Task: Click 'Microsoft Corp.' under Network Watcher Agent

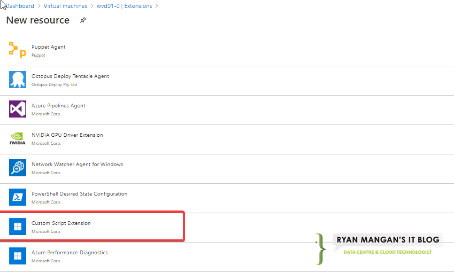Action: tap(46, 173)
